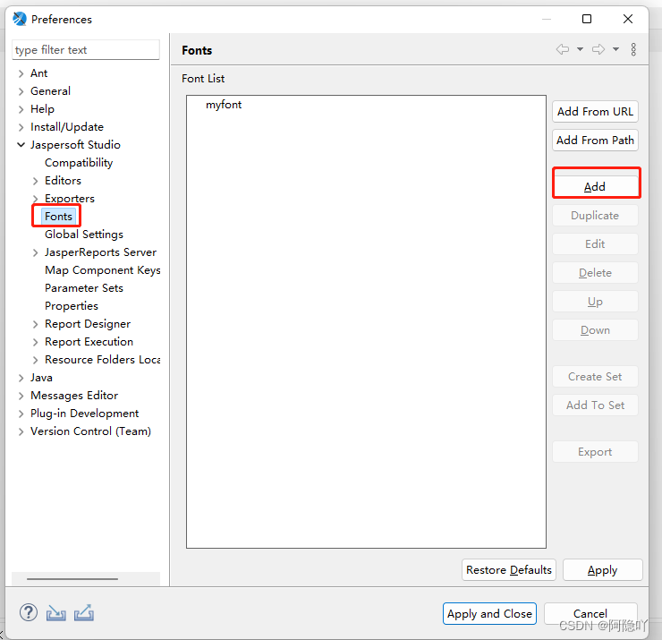Click the Add font button
Viewport: 662px width, 640px height.
595,186
